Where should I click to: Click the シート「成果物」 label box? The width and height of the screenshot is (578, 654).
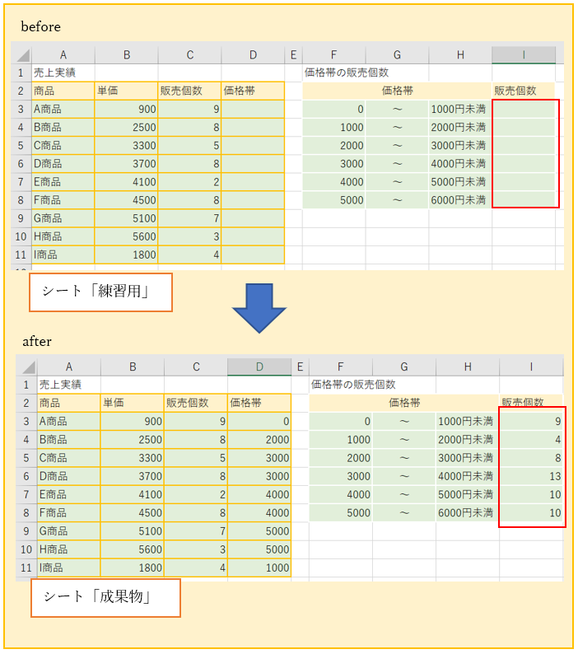[x=105, y=598]
